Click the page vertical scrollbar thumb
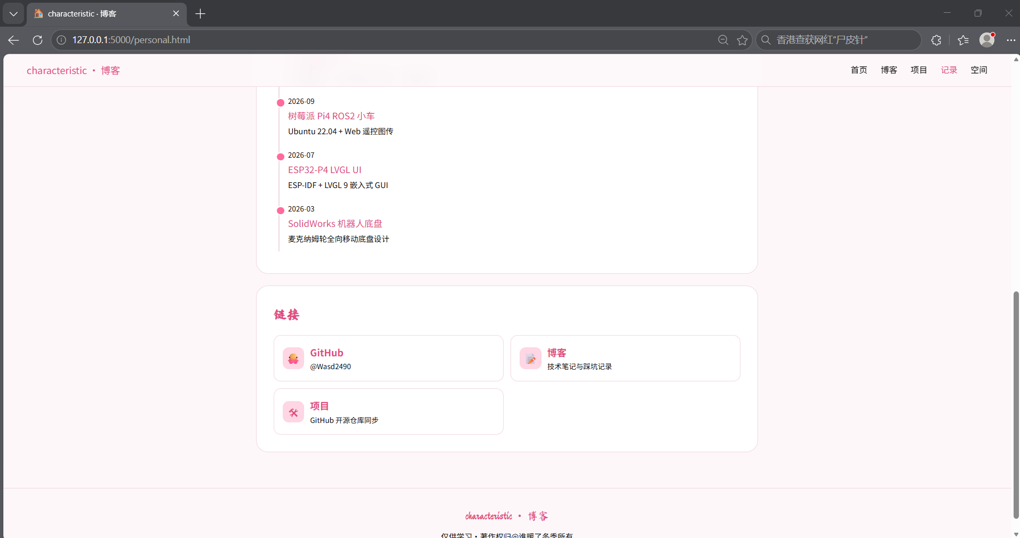1020x538 pixels. point(1016,405)
